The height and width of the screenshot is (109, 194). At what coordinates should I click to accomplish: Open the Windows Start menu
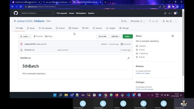(55, 95)
